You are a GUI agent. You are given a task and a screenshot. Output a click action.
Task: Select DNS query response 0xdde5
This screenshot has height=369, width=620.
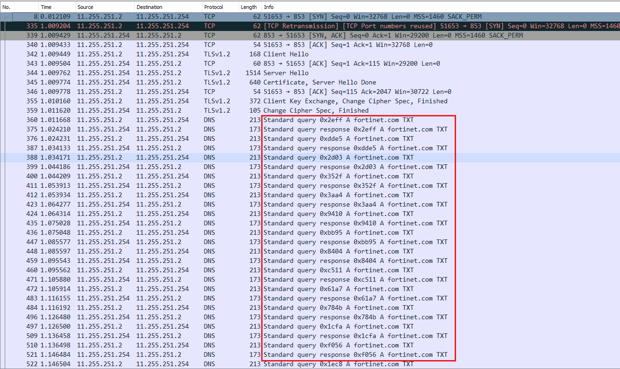(310, 148)
